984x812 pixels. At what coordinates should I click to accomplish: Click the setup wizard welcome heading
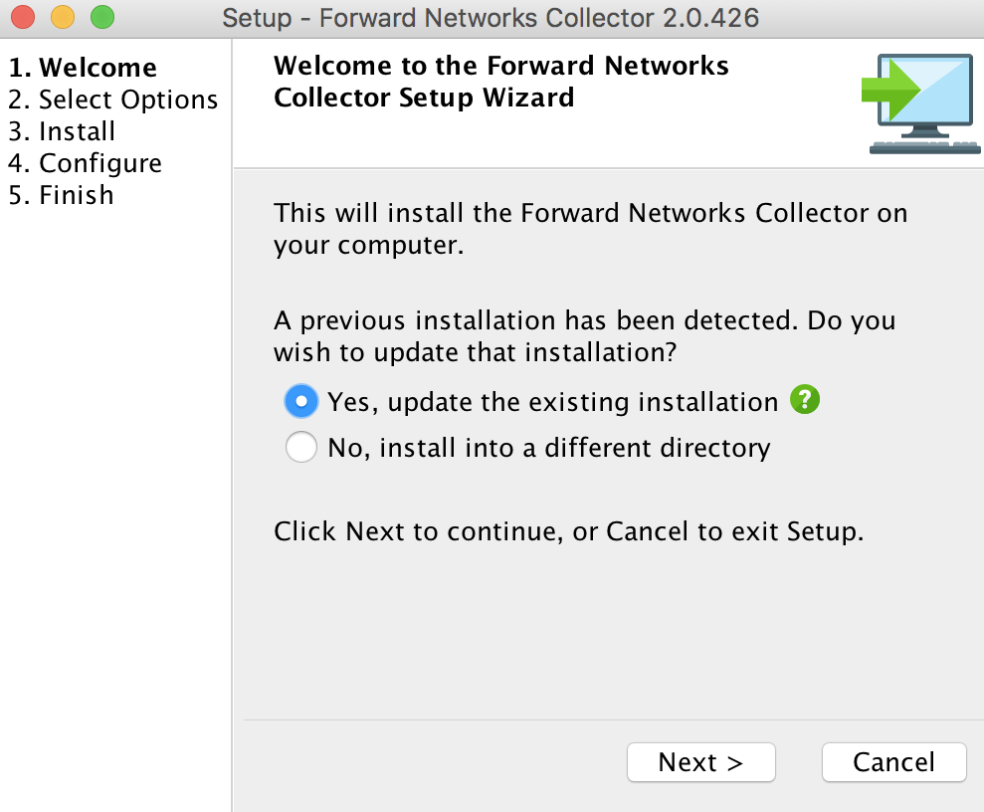tap(499, 82)
